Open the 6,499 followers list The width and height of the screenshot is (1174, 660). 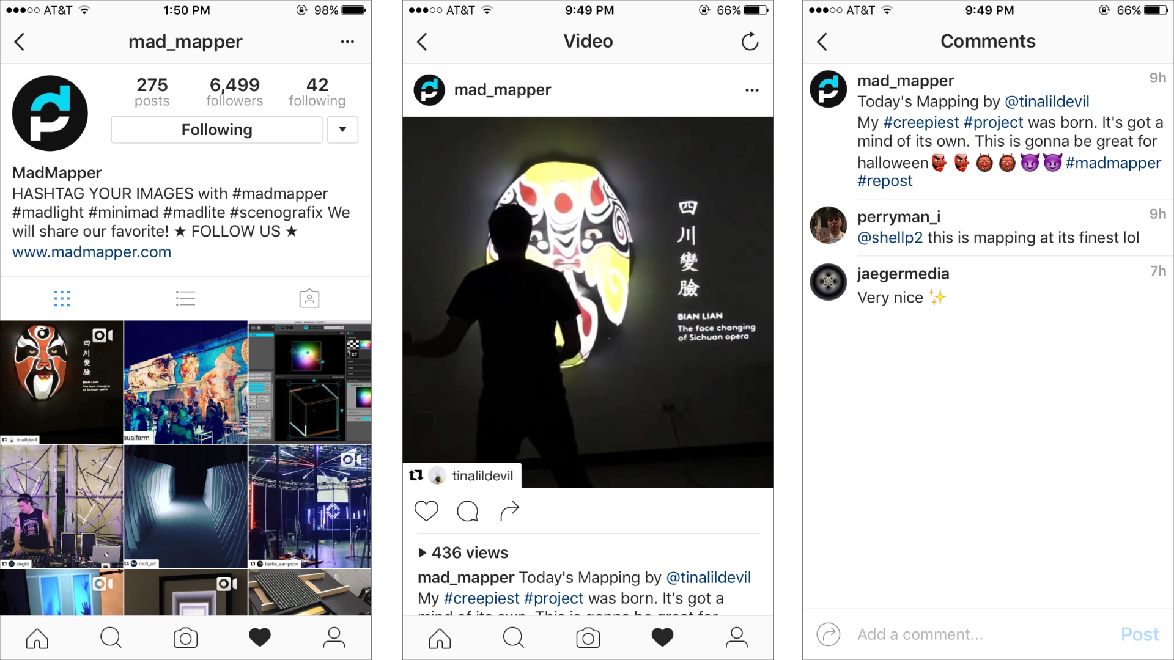click(234, 92)
